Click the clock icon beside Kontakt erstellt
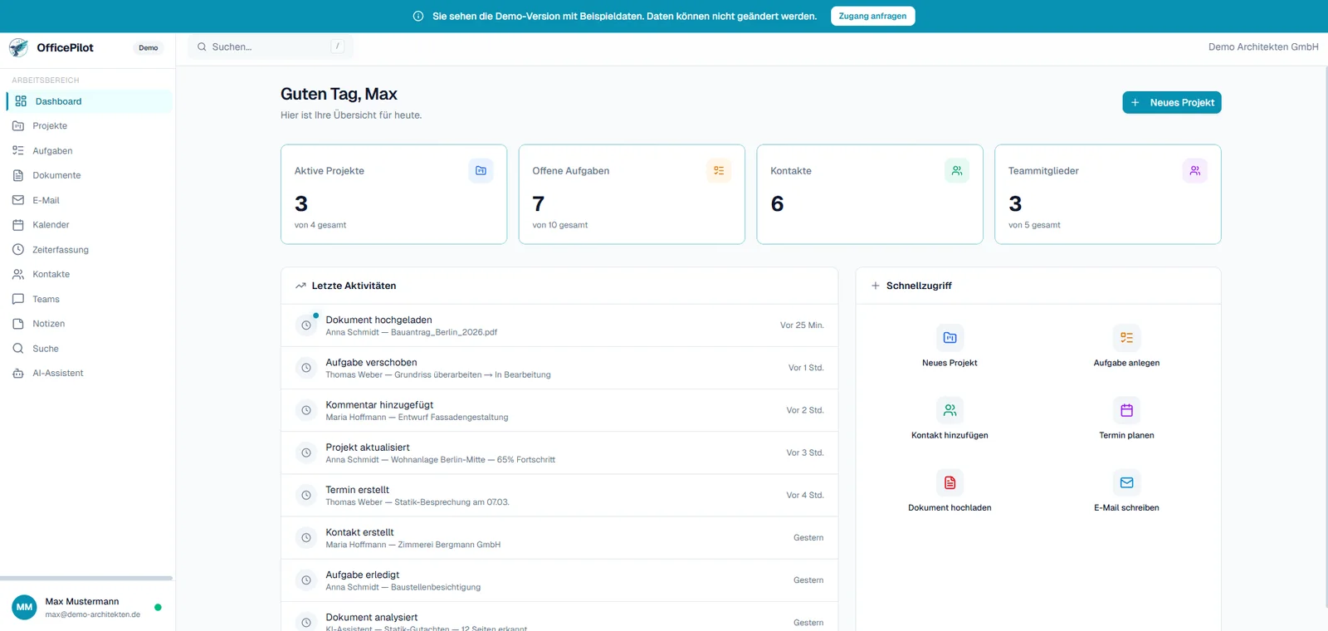Image resolution: width=1328 pixels, height=631 pixels. [306, 538]
